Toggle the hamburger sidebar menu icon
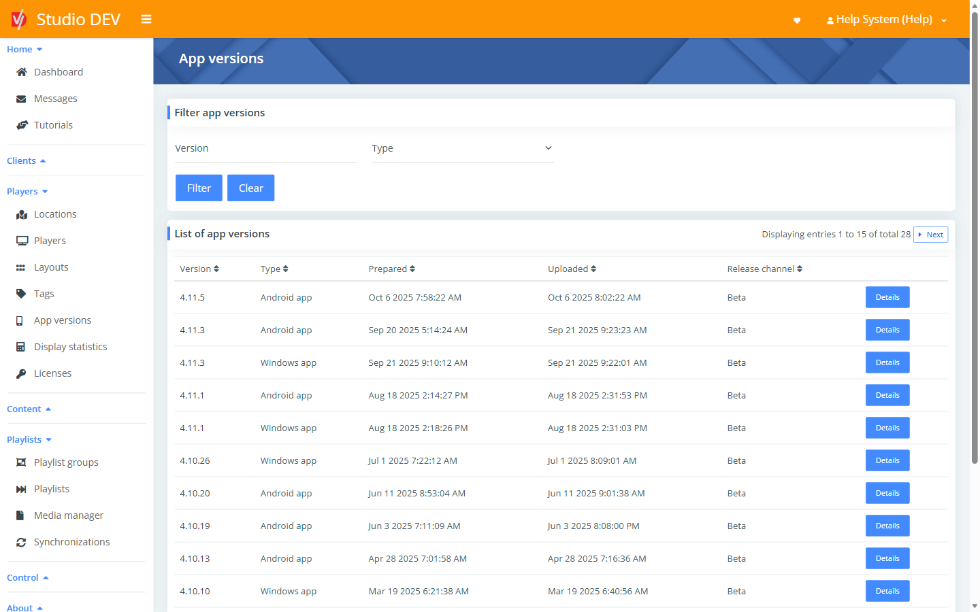This screenshot has height=612, width=980. [x=146, y=19]
